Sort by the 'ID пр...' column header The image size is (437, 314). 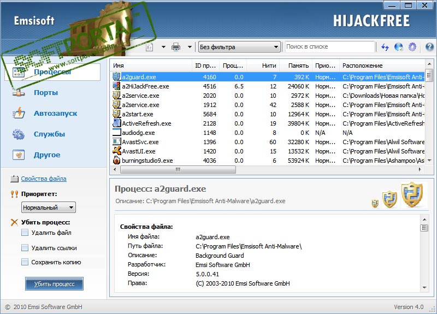pos(205,66)
